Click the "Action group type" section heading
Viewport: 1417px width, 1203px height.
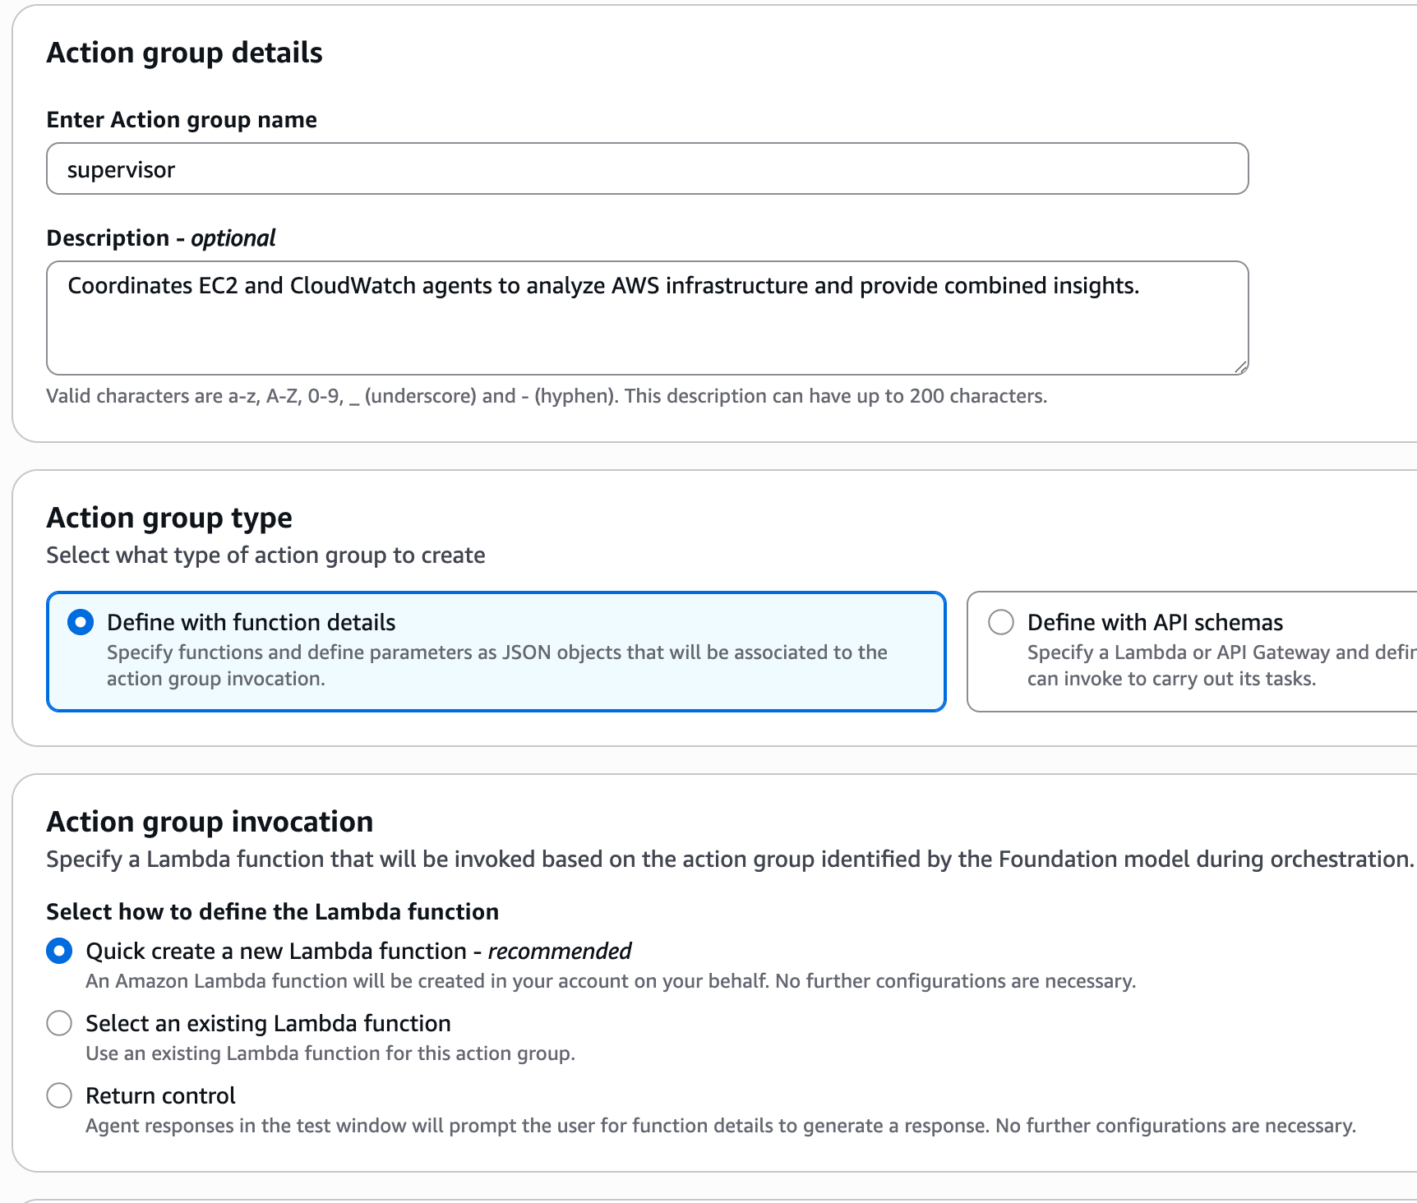[169, 518]
